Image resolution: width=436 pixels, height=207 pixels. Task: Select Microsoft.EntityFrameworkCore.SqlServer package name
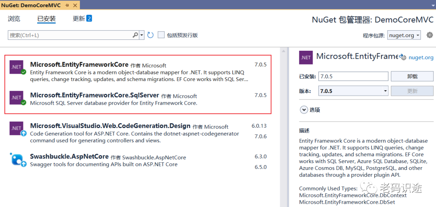(94, 95)
